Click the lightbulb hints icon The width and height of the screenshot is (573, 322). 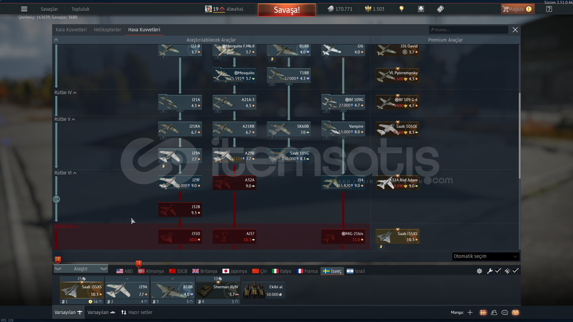pyautogui.click(x=401, y=9)
